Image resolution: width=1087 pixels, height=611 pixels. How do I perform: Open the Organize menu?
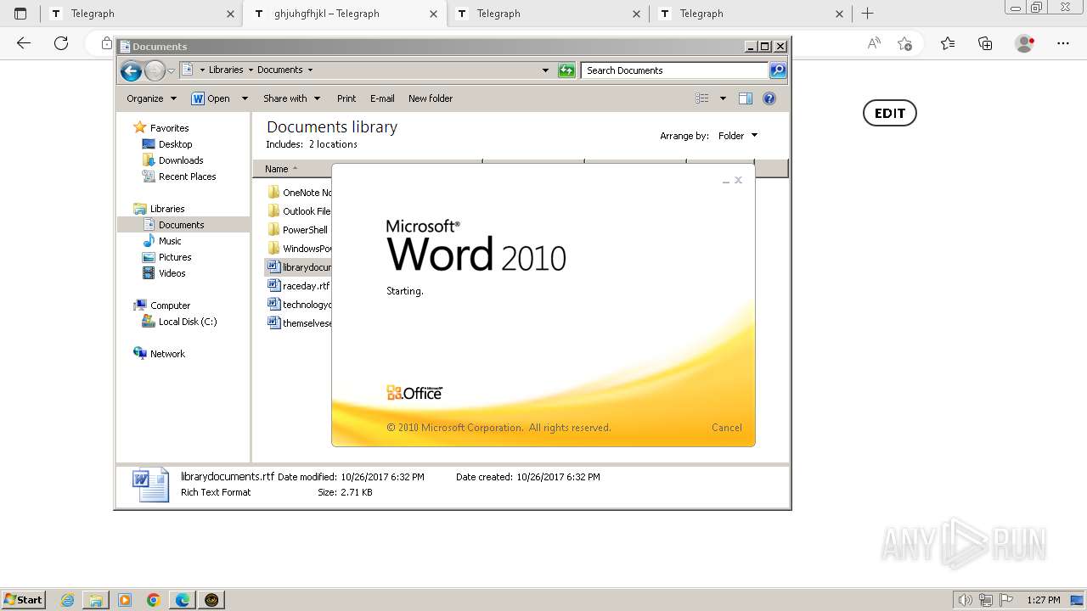[x=151, y=98]
